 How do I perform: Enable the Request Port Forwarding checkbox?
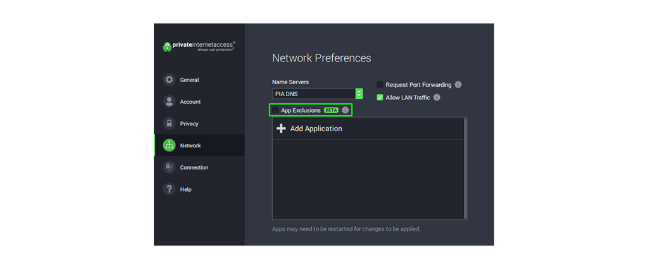pos(380,85)
